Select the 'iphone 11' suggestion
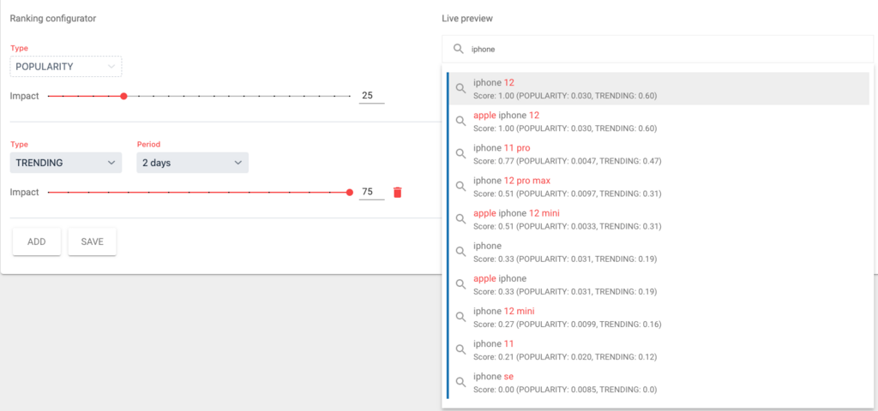This screenshot has height=411, width=878. pyautogui.click(x=659, y=350)
